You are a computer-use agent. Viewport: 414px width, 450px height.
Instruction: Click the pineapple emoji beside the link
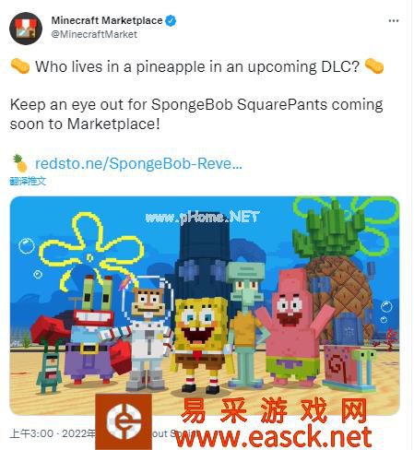(19, 163)
